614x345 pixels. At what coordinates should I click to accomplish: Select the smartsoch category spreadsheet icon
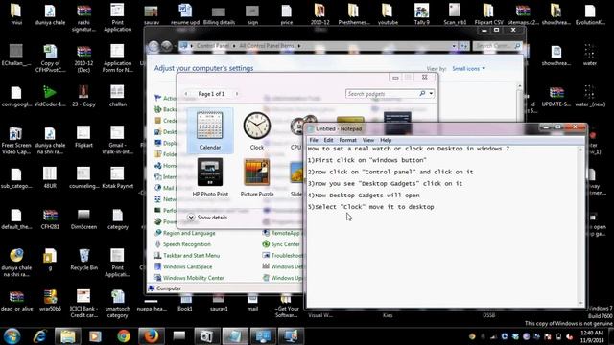117,304
